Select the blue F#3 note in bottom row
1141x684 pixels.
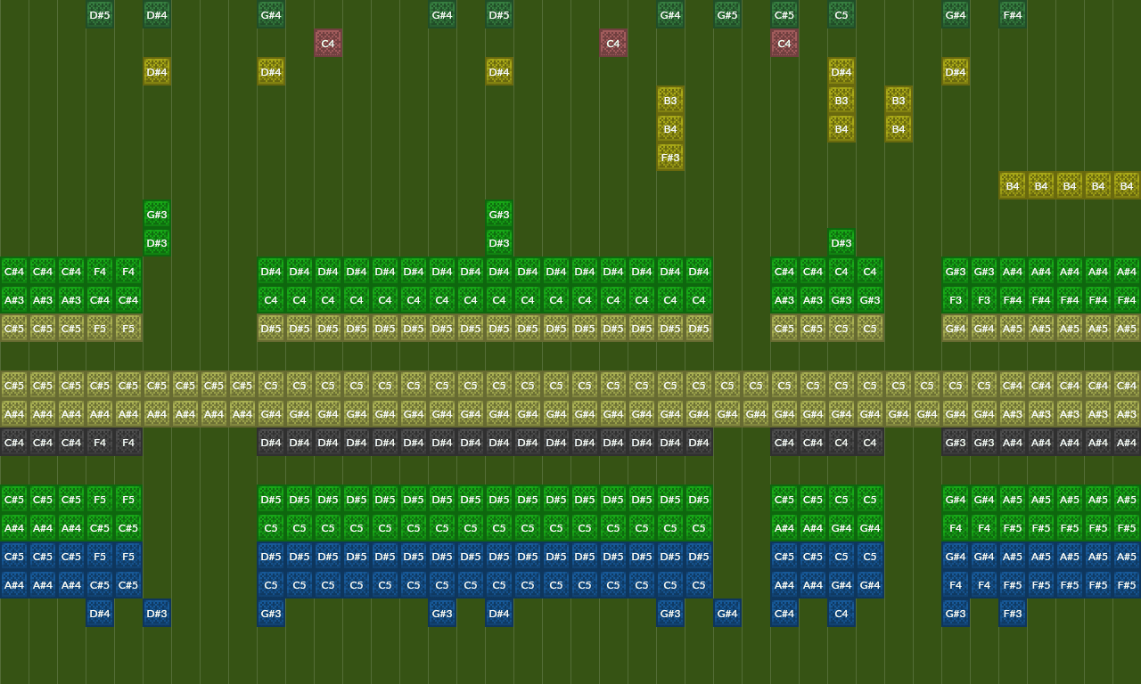point(1013,614)
